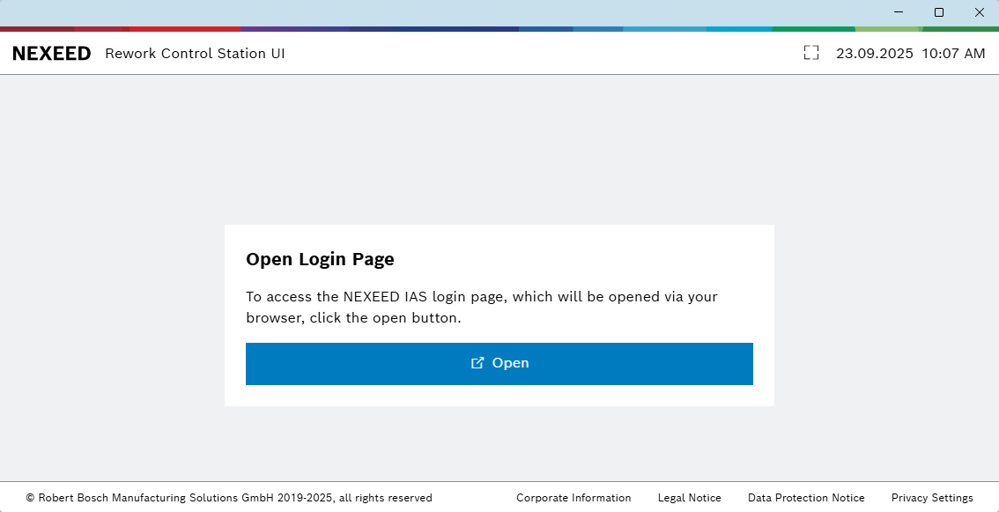The image size is (999, 512).
Task: Click the Open Login Page heading
Action: click(320, 260)
